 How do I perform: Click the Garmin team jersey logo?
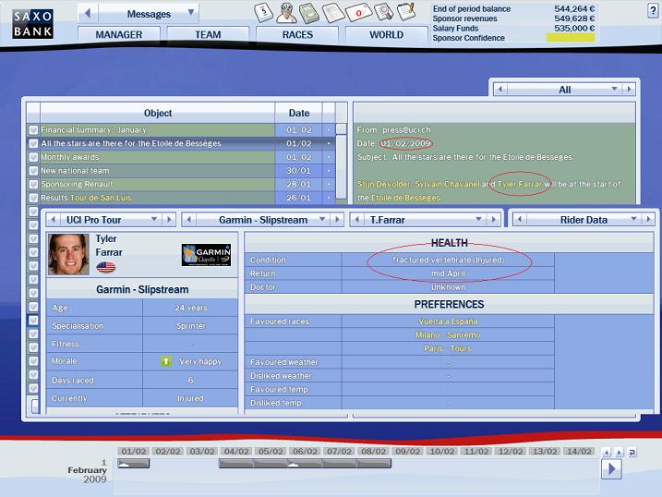click(205, 254)
